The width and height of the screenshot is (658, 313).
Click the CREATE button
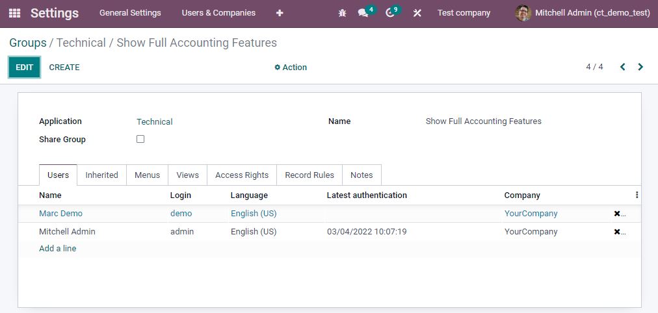[64, 67]
